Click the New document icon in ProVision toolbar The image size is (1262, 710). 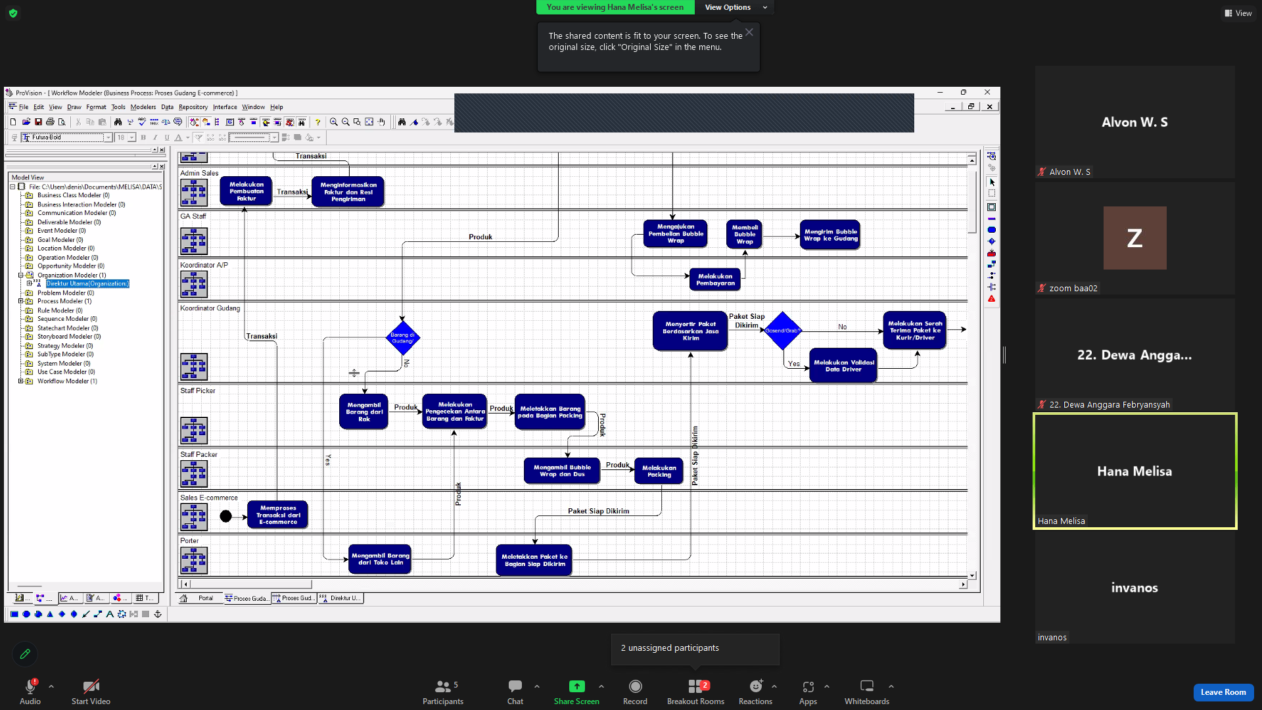coord(13,122)
